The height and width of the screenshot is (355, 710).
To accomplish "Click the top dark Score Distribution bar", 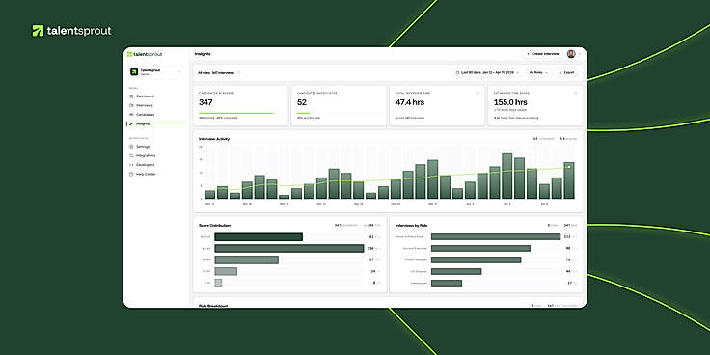I will coord(259,236).
